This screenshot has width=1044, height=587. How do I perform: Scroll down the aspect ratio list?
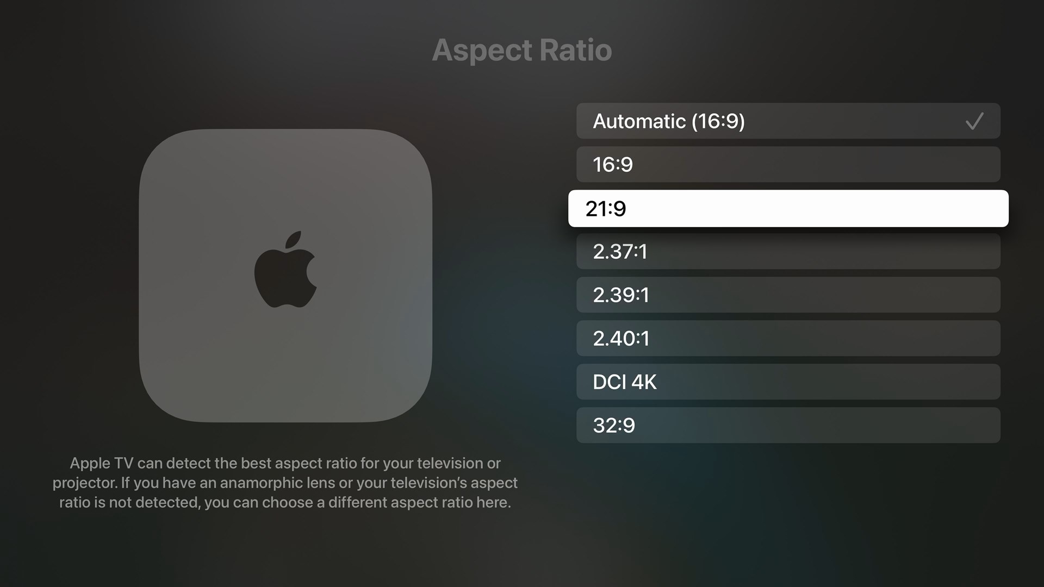[789, 425]
